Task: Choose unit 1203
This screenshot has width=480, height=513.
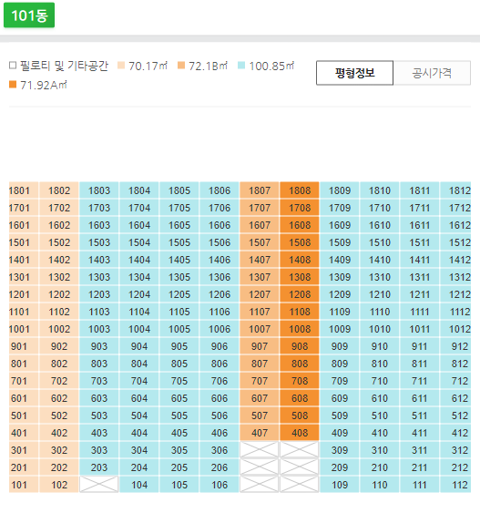Action: tap(99, 294)
